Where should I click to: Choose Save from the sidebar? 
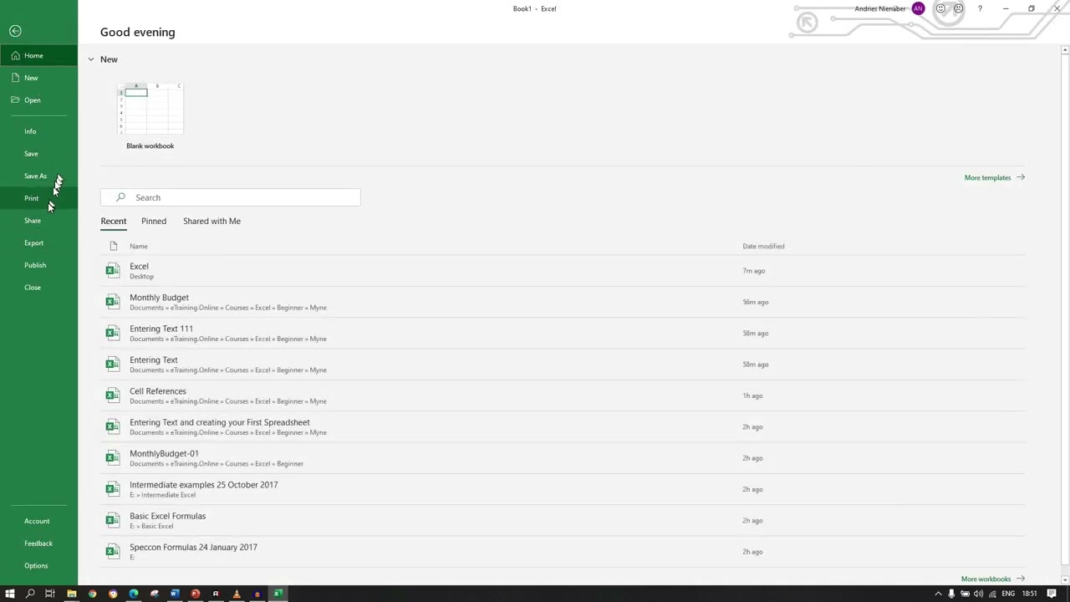coord(38,154)
